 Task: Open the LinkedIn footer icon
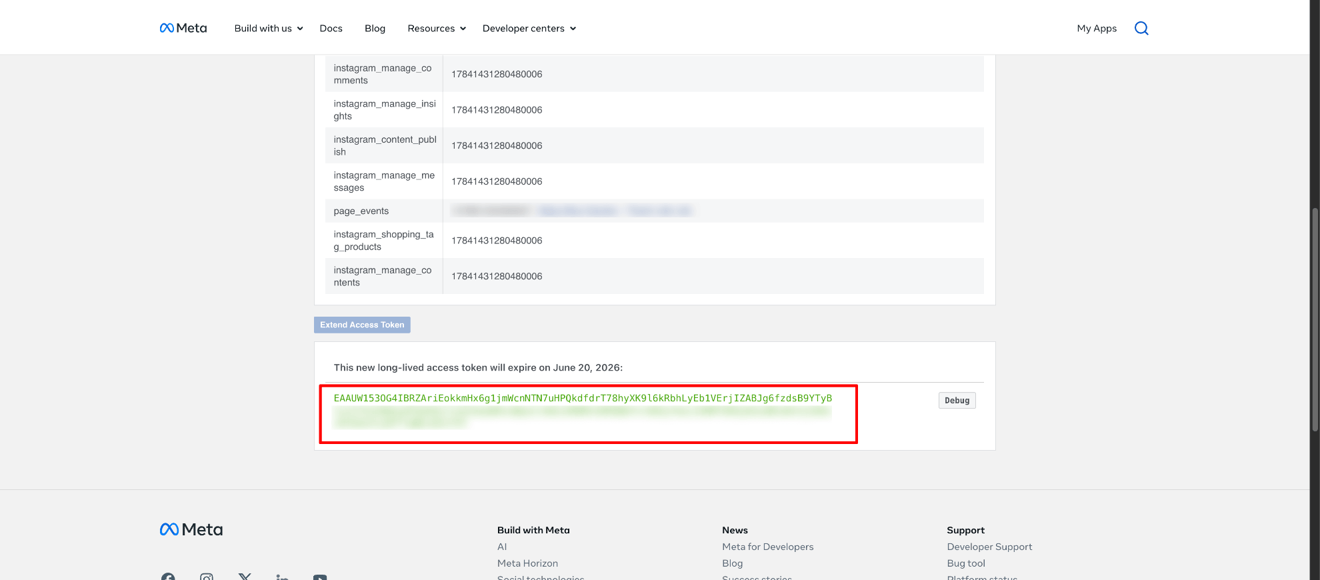tap(282, 577)
